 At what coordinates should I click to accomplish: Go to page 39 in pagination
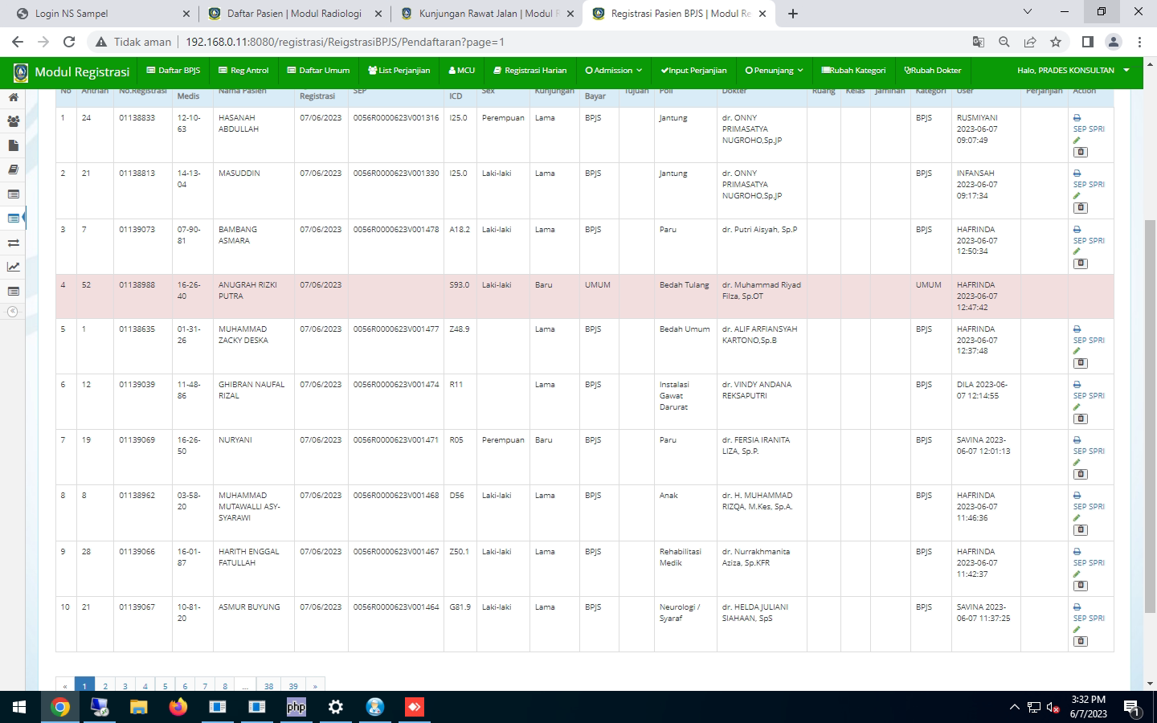(293, 686)
